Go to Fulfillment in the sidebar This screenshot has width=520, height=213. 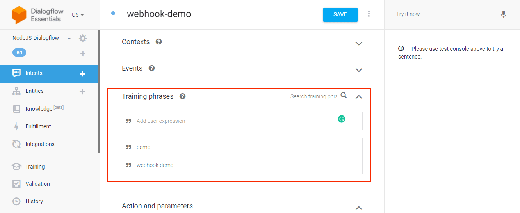coord(38,126)
